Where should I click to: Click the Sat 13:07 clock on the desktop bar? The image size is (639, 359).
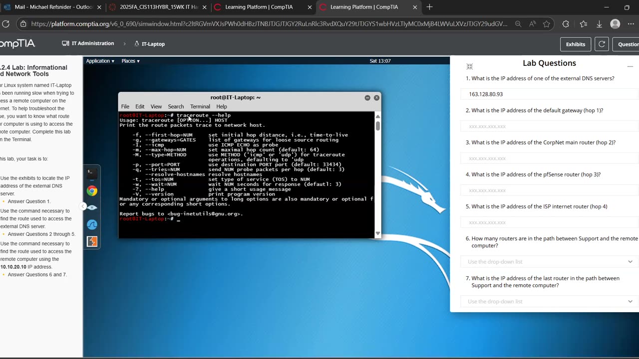pyautogui.click(x=380, y=61)
